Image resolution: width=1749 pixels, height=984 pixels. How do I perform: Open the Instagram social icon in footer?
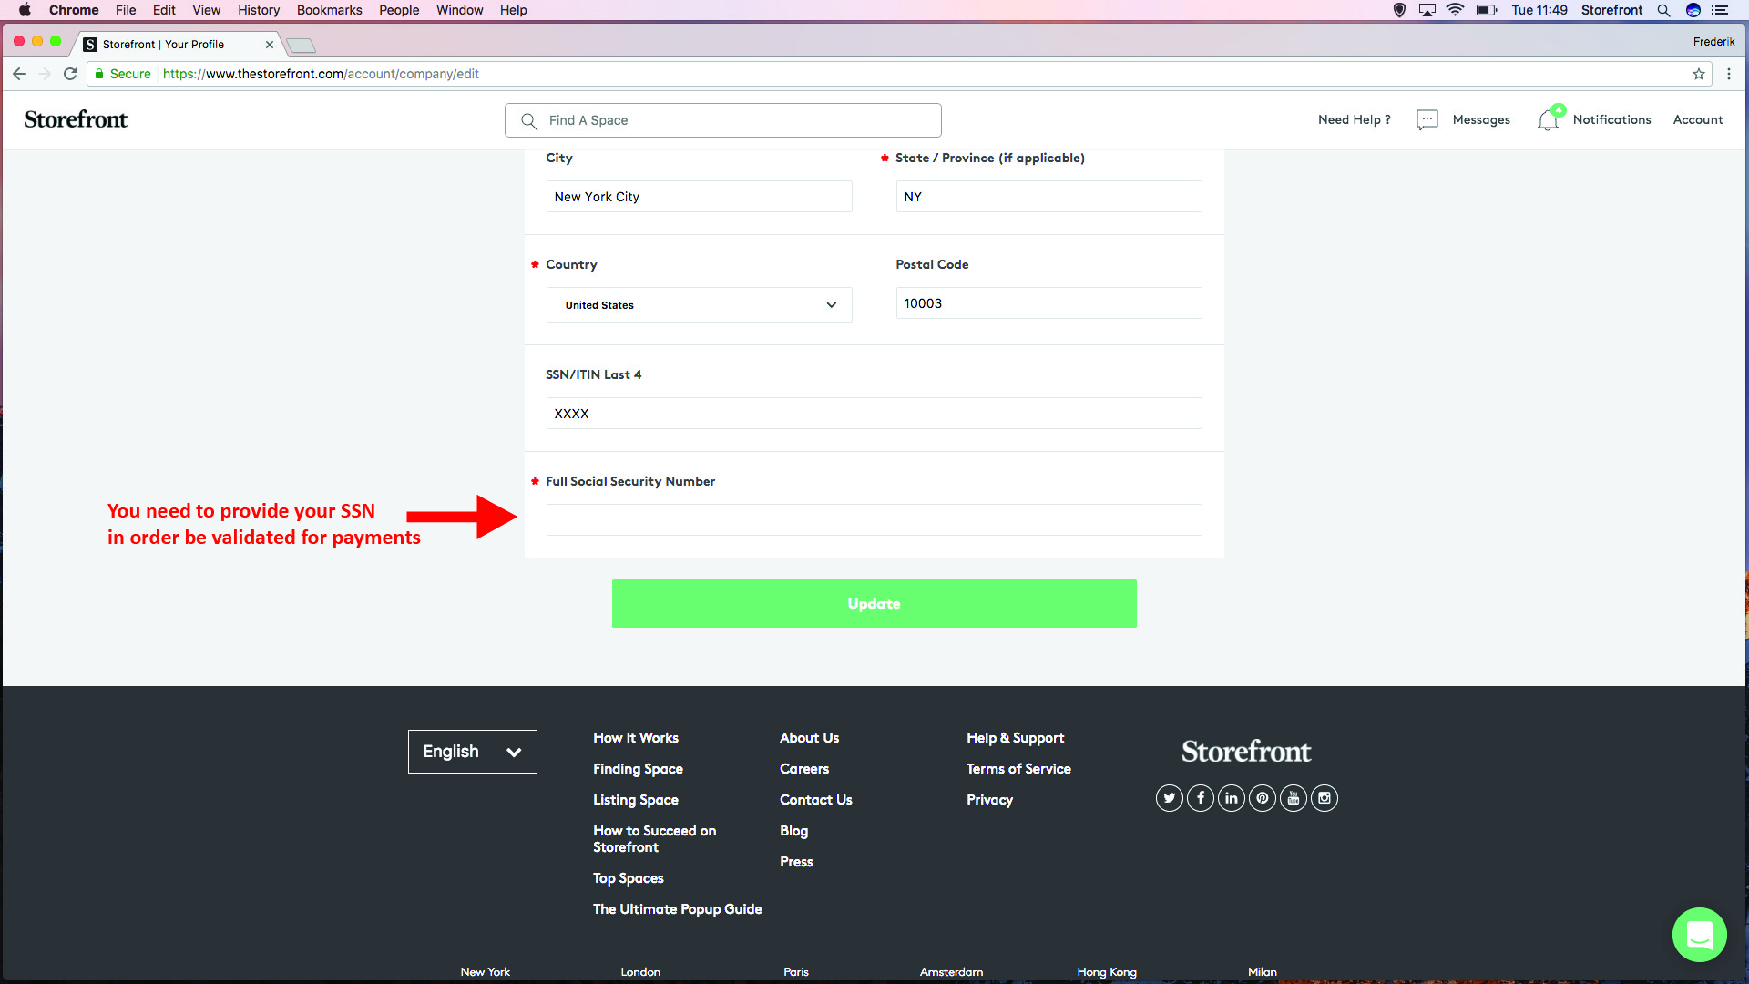click(1325, 798)
